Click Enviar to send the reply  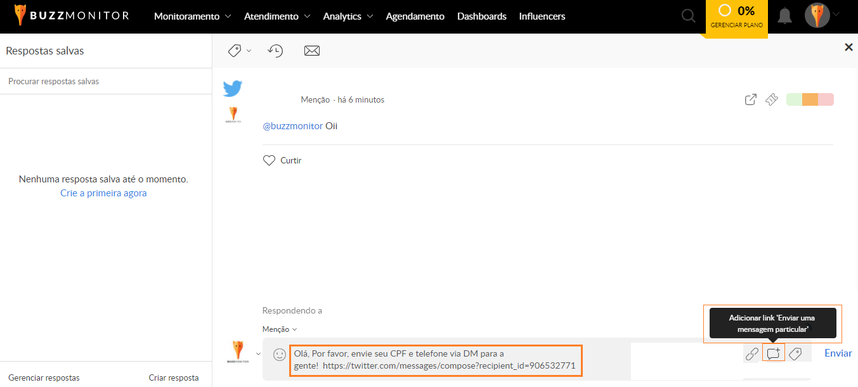coord(838,353)
